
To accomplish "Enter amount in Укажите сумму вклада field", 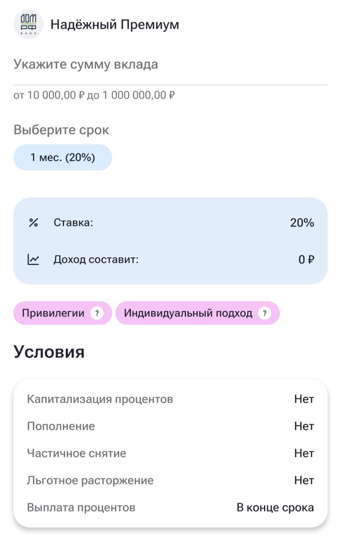I will (x=170, y=65).
